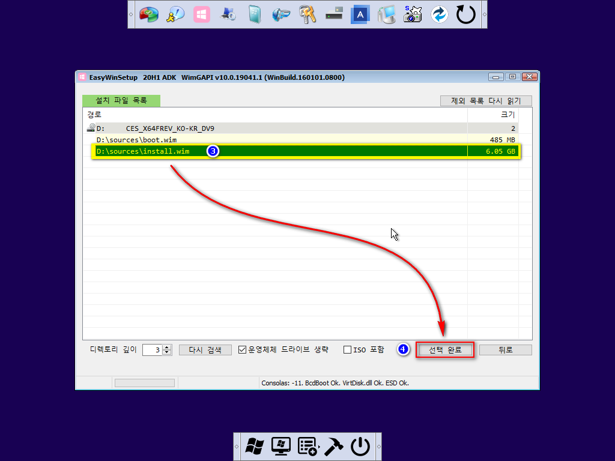Click the black circular restart arrow icon
This screenshot has width=615, height=461.
coord(465,14)
